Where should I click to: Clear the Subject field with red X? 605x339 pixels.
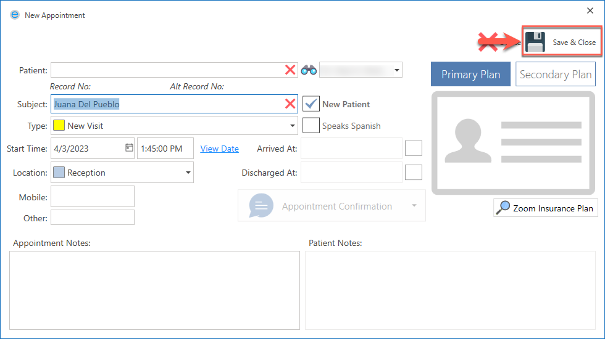[x=290, y=104]
